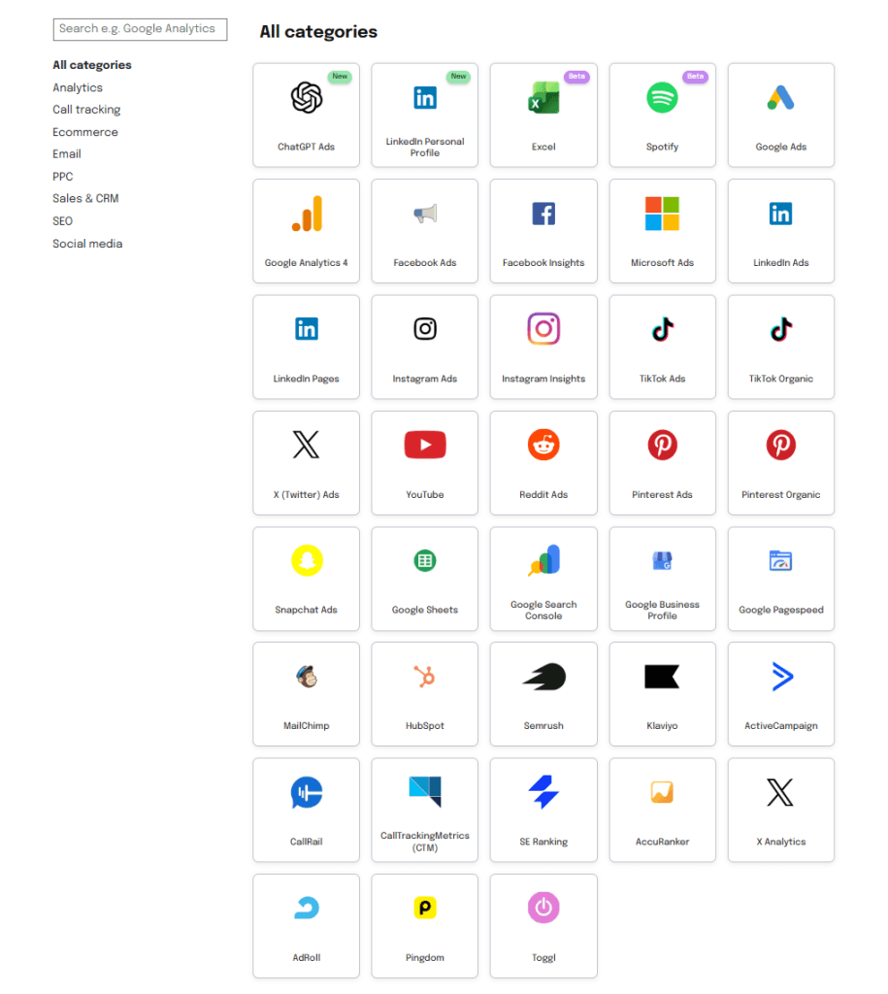Select the Google Pagespeed icon
Image resolution: width=888 pixels, height=994 pixels.
(x=780, y=560)
